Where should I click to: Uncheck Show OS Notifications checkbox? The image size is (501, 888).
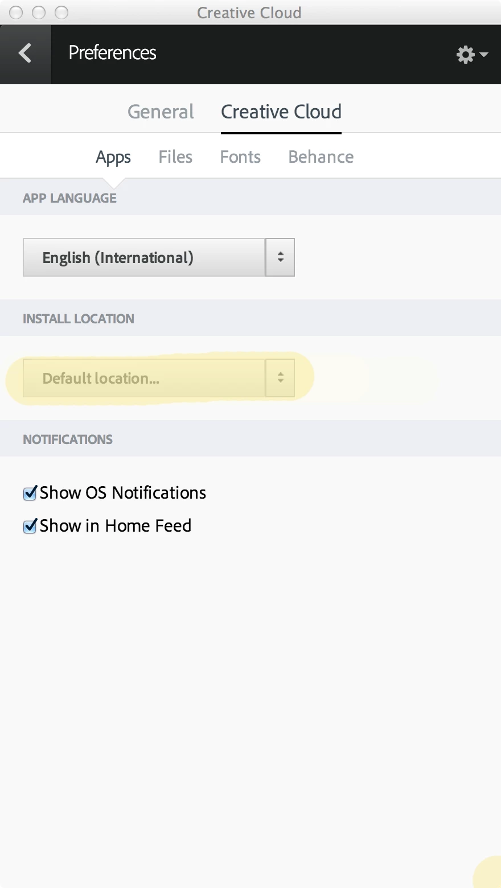[x=30, y=493]
